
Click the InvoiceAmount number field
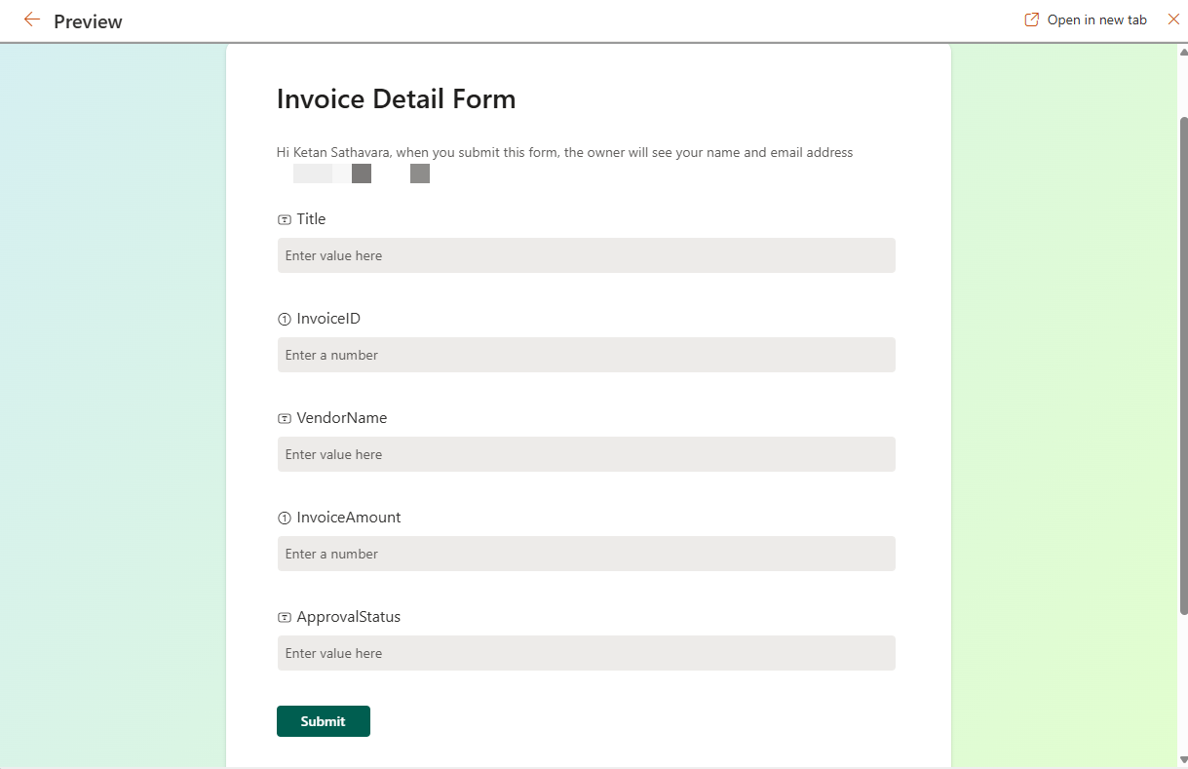pyautogui.click(x=586, y=554)
